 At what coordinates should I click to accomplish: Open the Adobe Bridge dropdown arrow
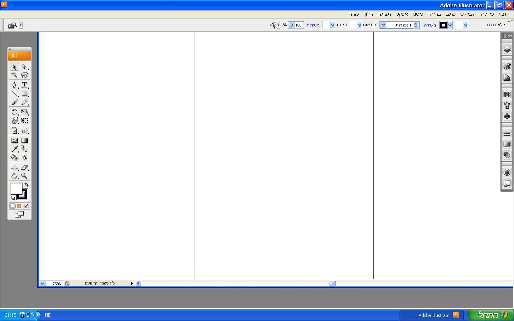pos(21,25)
